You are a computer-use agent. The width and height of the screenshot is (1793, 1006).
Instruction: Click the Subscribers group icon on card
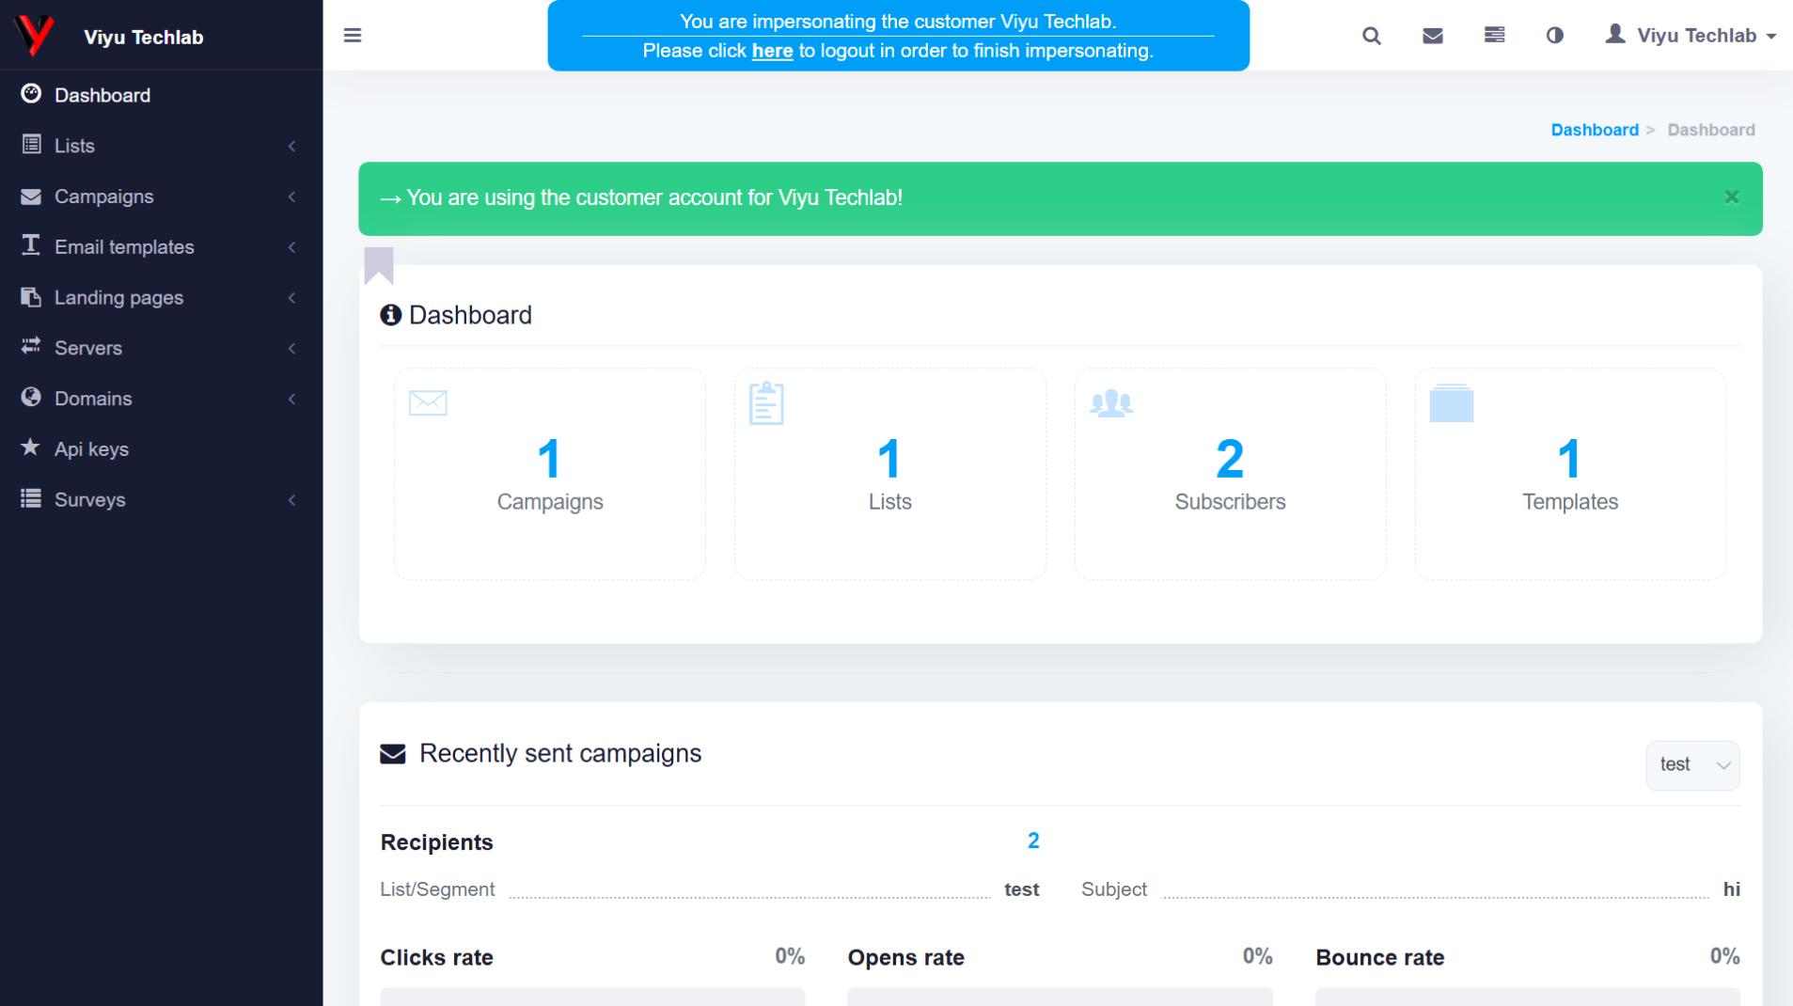[x=1110, y=403]
